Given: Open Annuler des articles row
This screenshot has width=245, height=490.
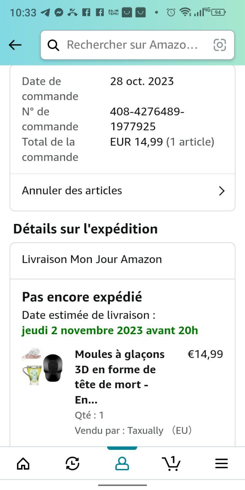Looking at the screenshot, I should tap(115, 191).
